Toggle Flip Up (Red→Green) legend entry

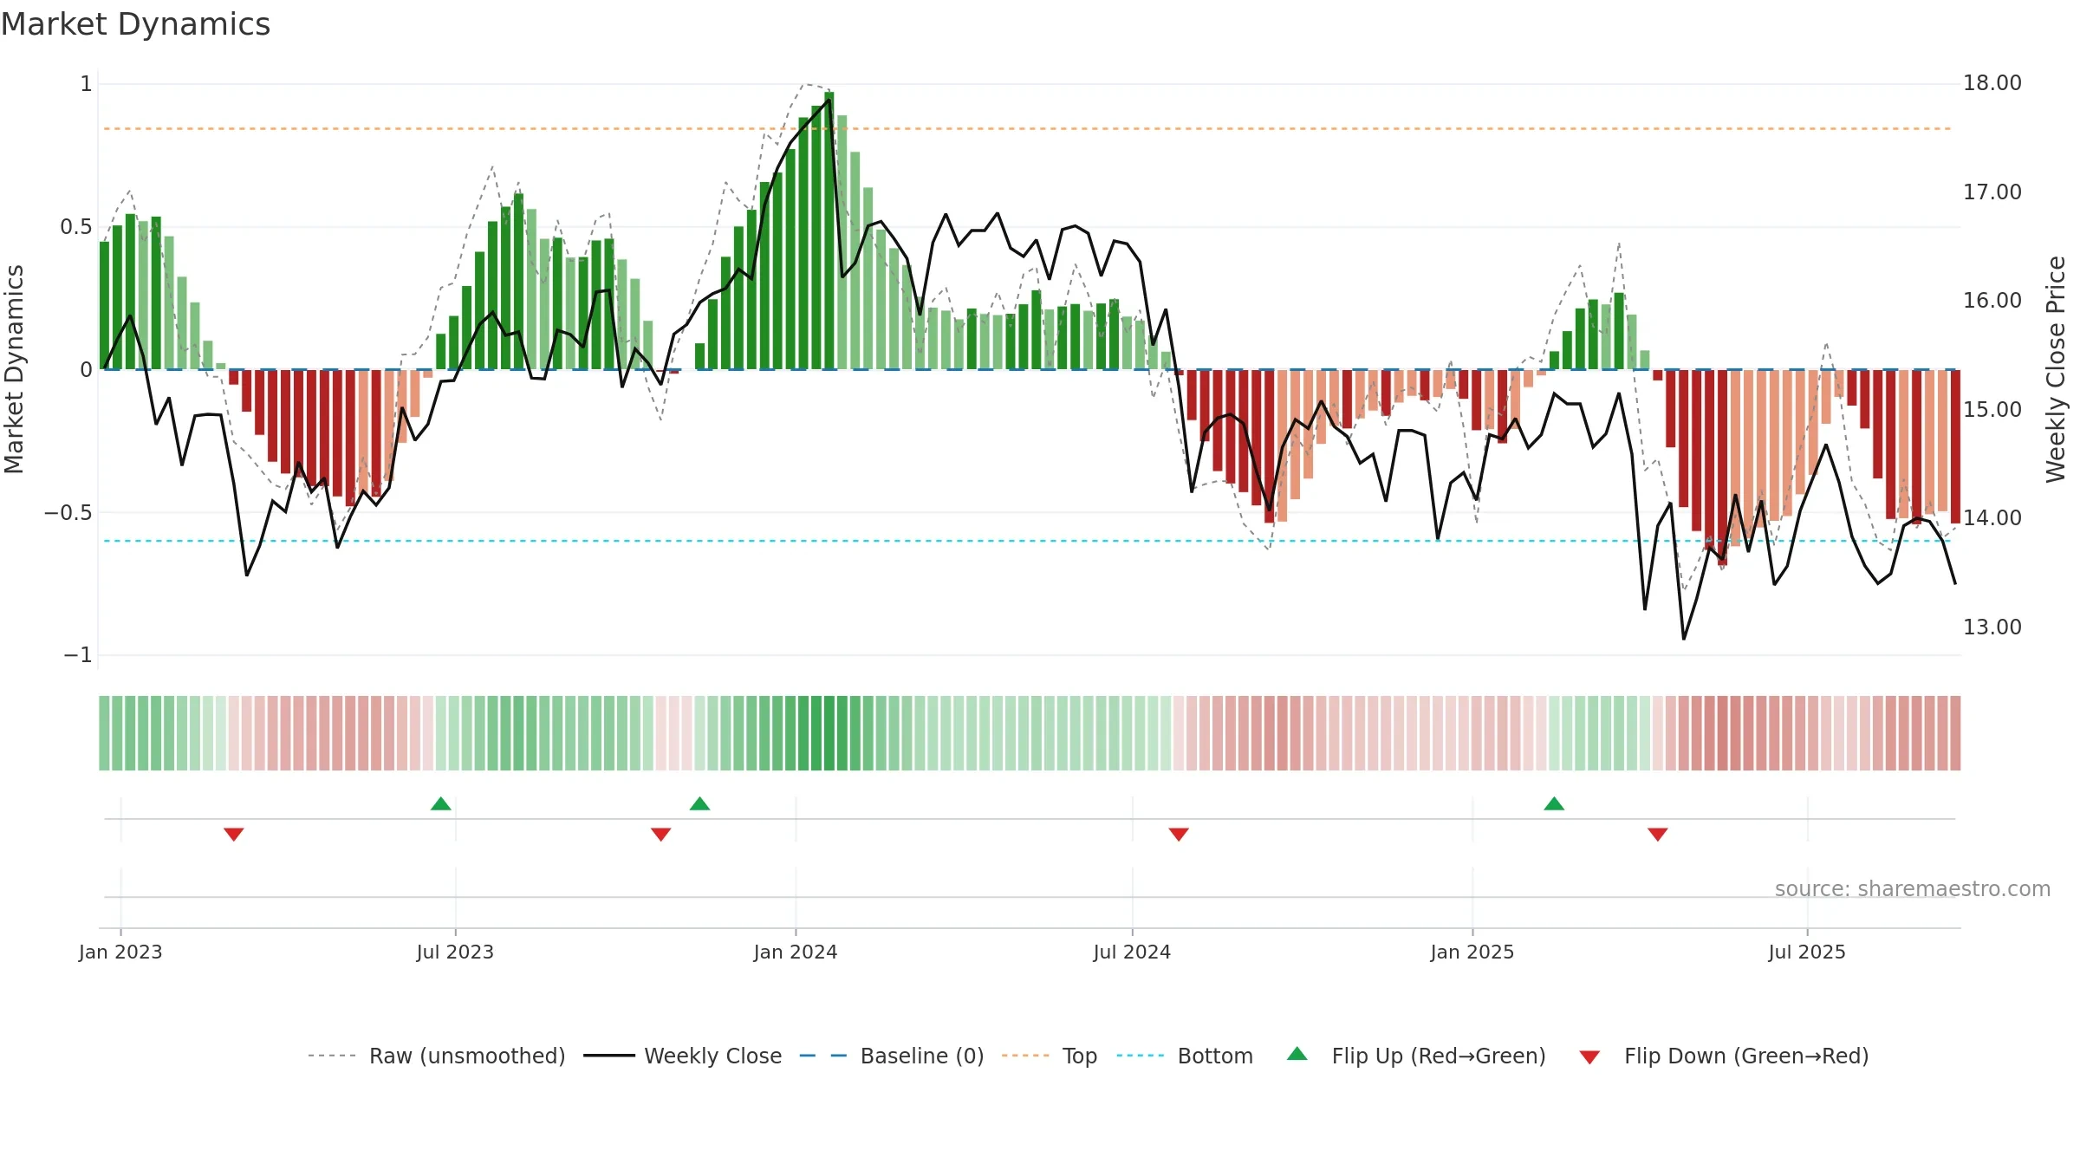point(1416,1056)
